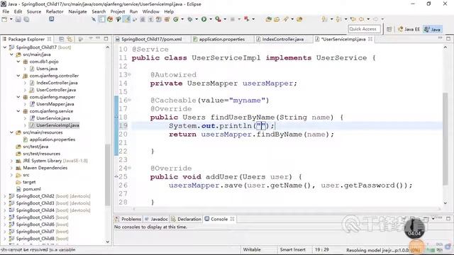Image resolution: width=454 pixels, height=255 pixels.
Task: Open dropdown arrow beside Run icon
Action: 211,19
